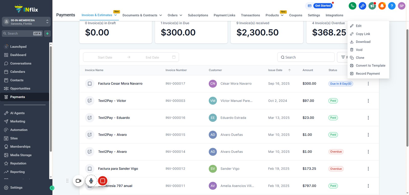
Task: Select Edit in the context menu
Action: click(368, 26)
